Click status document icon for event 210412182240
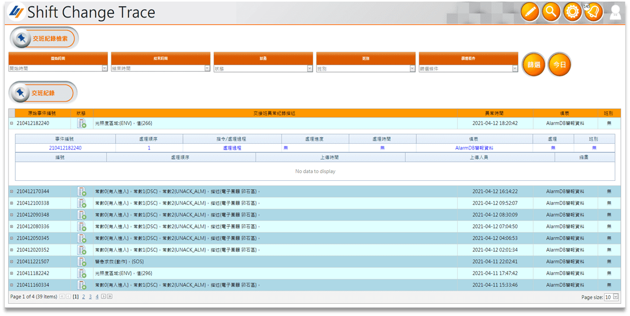Viewport: 630px width, 316px height. click(82, 124)
